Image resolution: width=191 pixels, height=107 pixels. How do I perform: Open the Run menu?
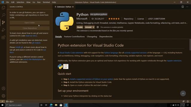coord(39,2)
